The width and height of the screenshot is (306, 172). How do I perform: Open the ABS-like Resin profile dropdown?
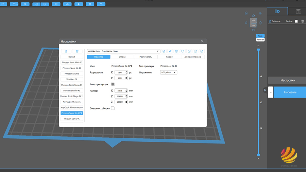[123, 51]
